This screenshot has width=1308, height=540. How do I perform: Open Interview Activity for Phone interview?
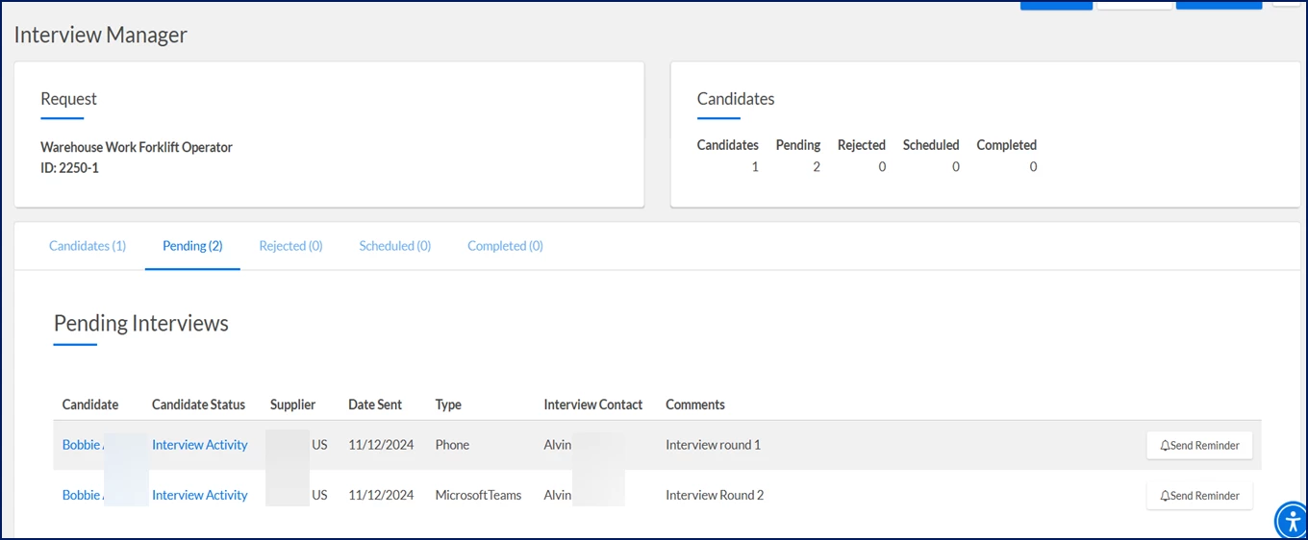click(x=199, y=445)
